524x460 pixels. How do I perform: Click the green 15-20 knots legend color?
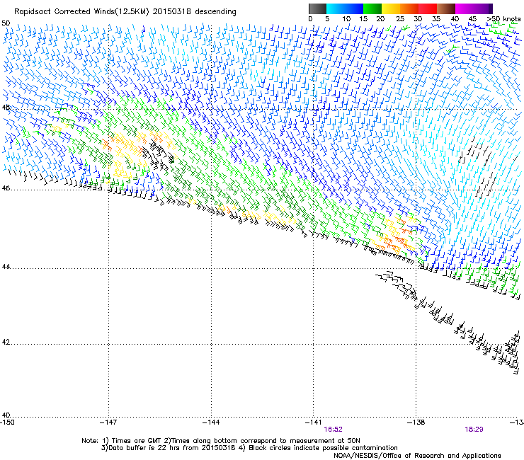click(372, 8)
